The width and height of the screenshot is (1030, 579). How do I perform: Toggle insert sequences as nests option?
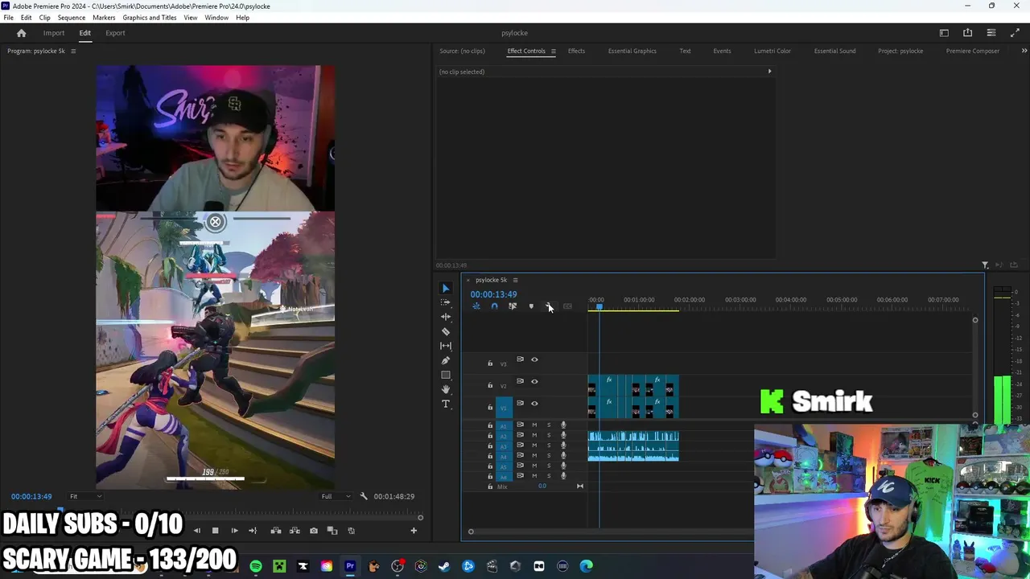point(476,306)
